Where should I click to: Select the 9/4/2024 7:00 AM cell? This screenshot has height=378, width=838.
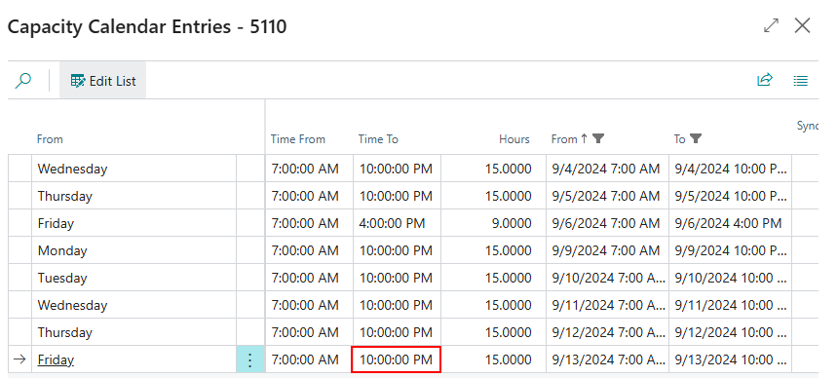coord(607,169)
